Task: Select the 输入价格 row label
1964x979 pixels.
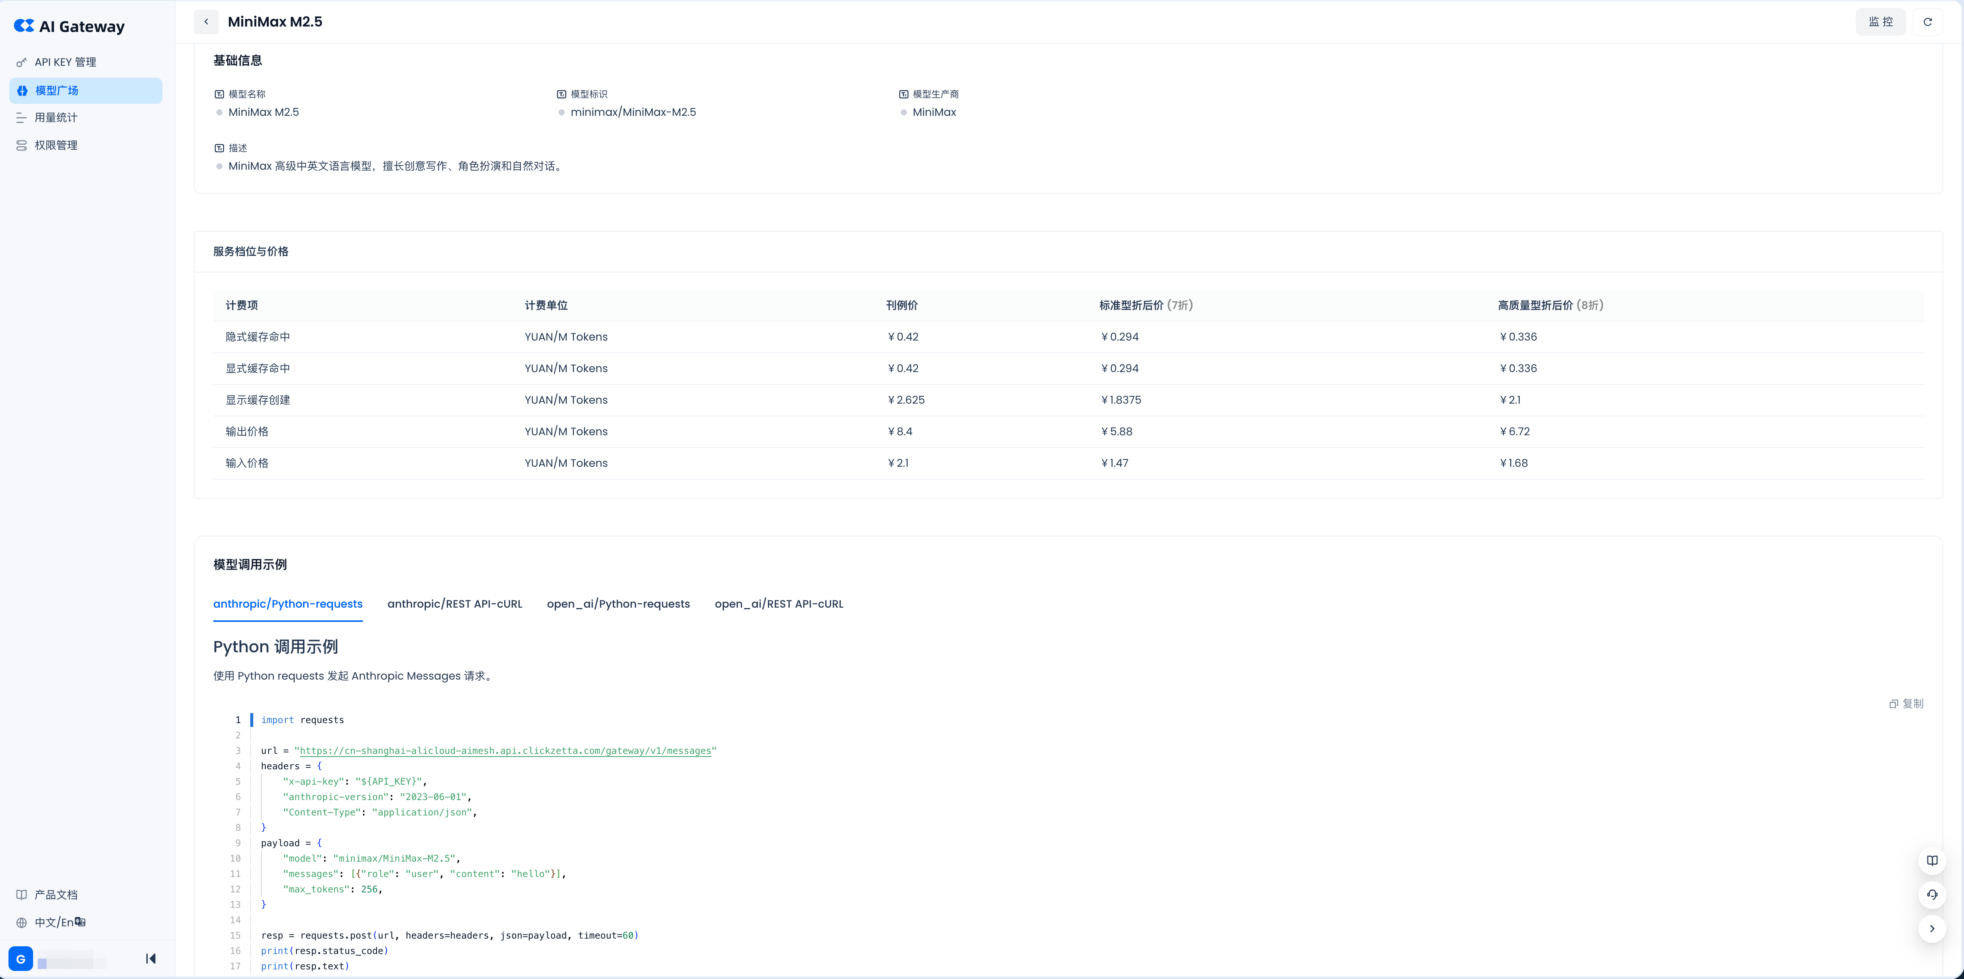Action: (x=247, y=464)
